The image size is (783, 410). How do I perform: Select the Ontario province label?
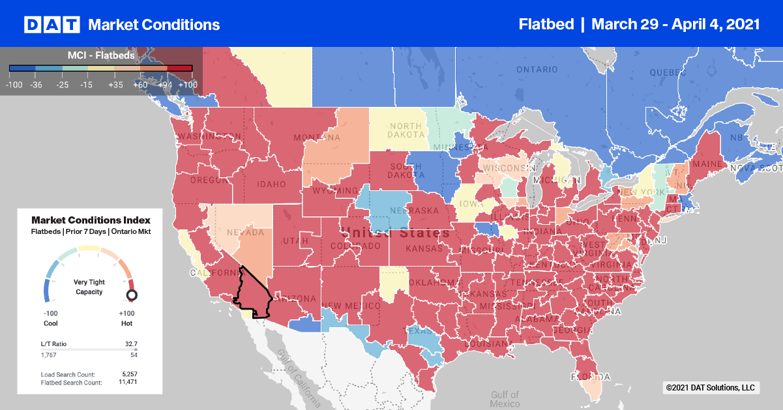tap(537, 70)
